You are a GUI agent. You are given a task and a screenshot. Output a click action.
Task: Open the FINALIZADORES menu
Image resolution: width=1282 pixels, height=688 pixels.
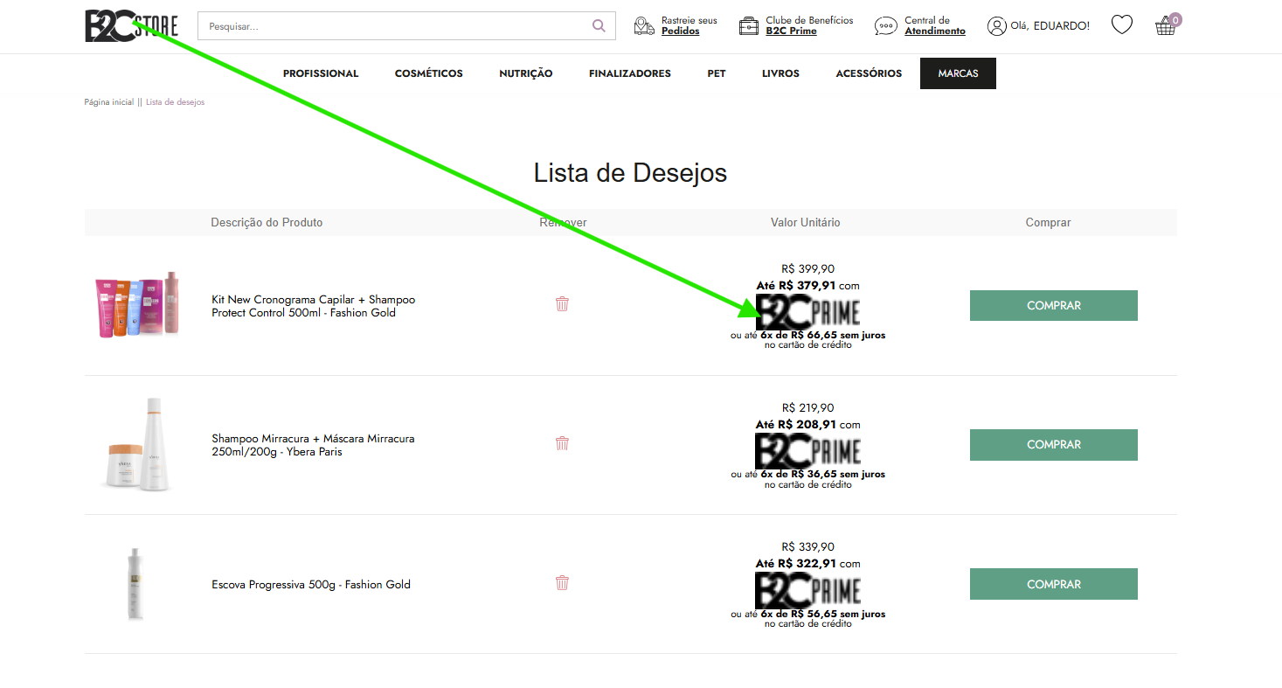(x=630, y=73)
